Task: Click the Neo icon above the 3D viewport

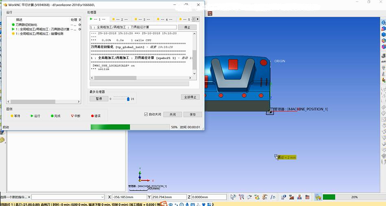Action: tap(210, 13)
